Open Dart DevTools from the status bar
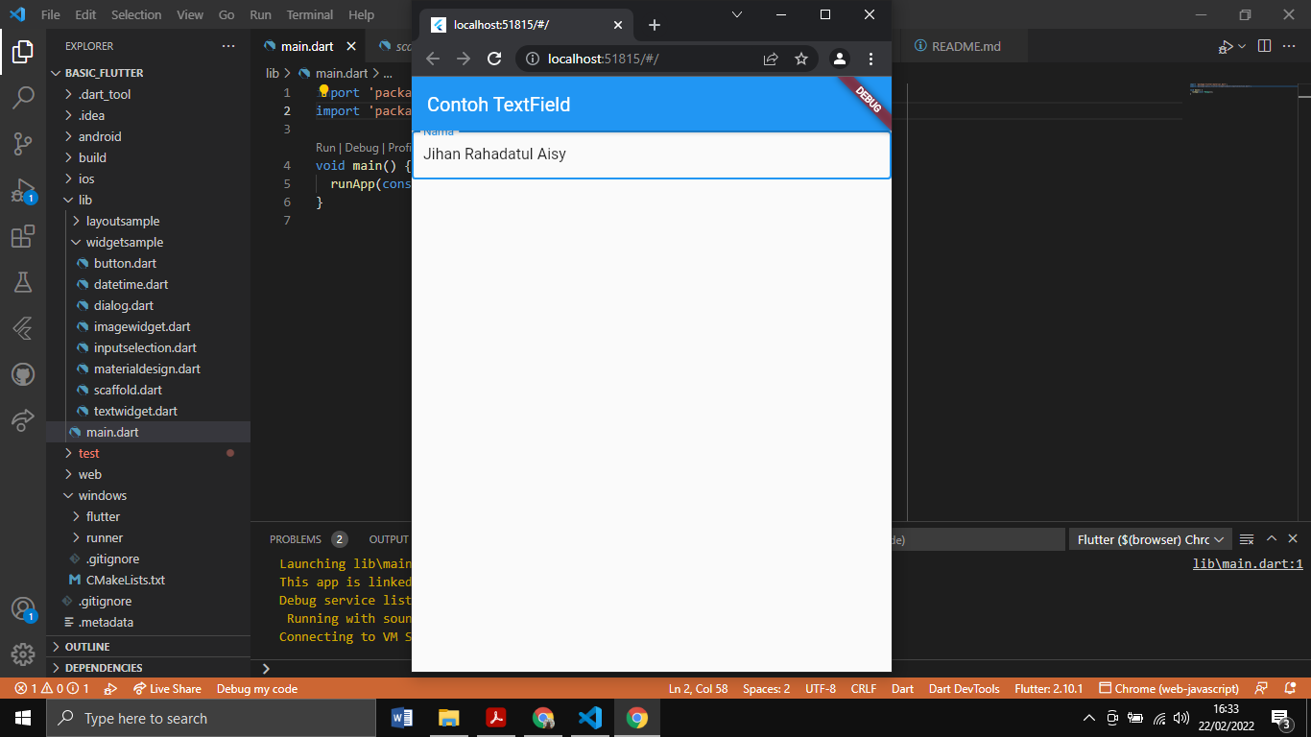1311x737 pixels. tap(964, 688)
